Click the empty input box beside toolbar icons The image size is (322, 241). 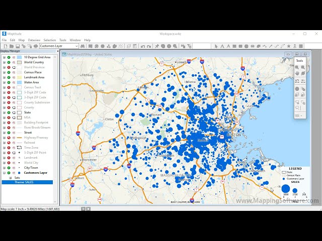coord(201,46)
